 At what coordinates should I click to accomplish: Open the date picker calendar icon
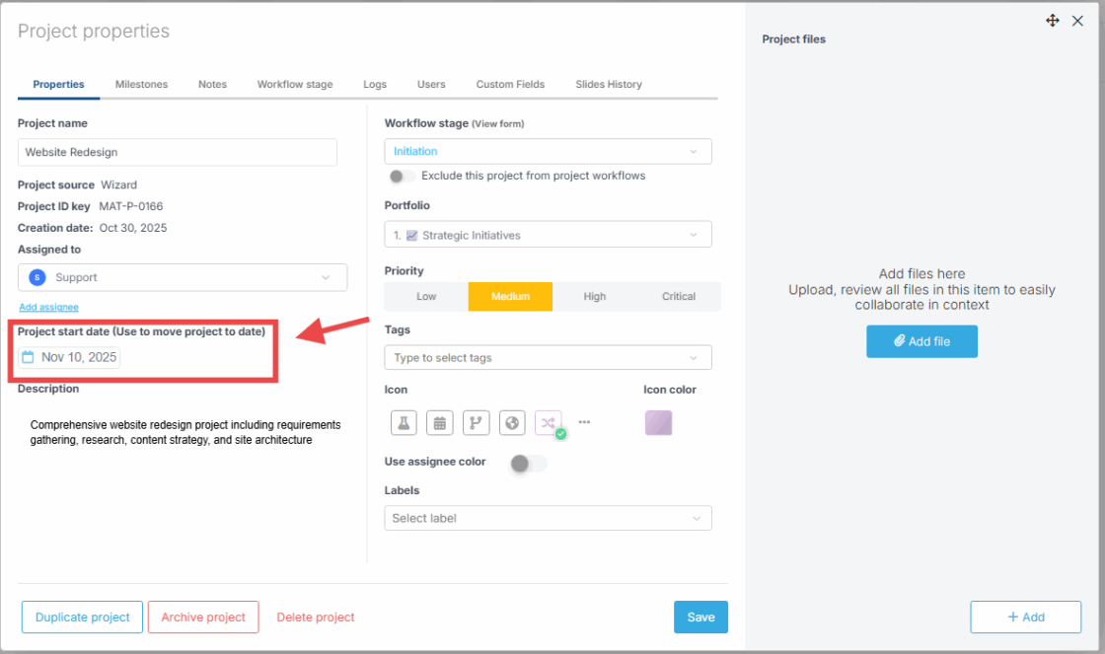point(27,356)
